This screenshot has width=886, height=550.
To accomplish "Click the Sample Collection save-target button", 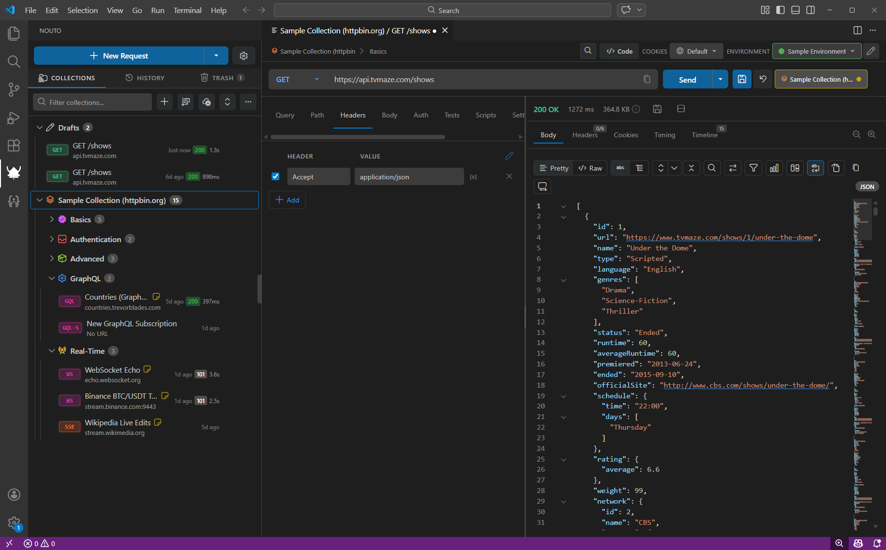I will (821, 79).
